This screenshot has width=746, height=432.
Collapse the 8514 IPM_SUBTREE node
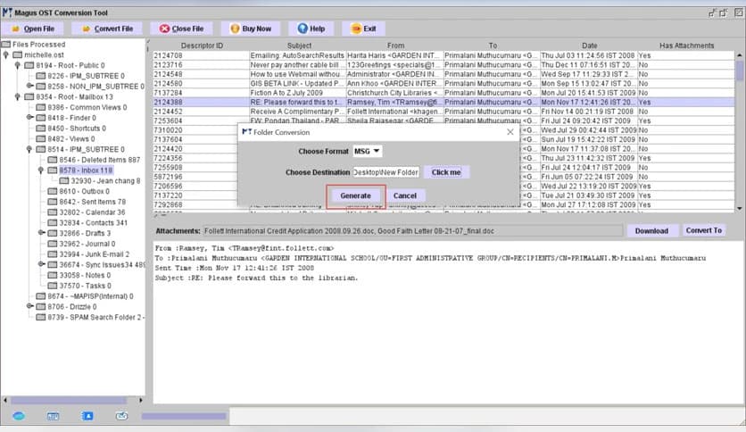pos(29,149)
